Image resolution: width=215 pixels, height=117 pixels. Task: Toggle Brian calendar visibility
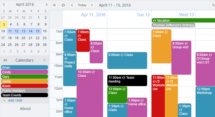pyautogui.click(x=25, y=67)
